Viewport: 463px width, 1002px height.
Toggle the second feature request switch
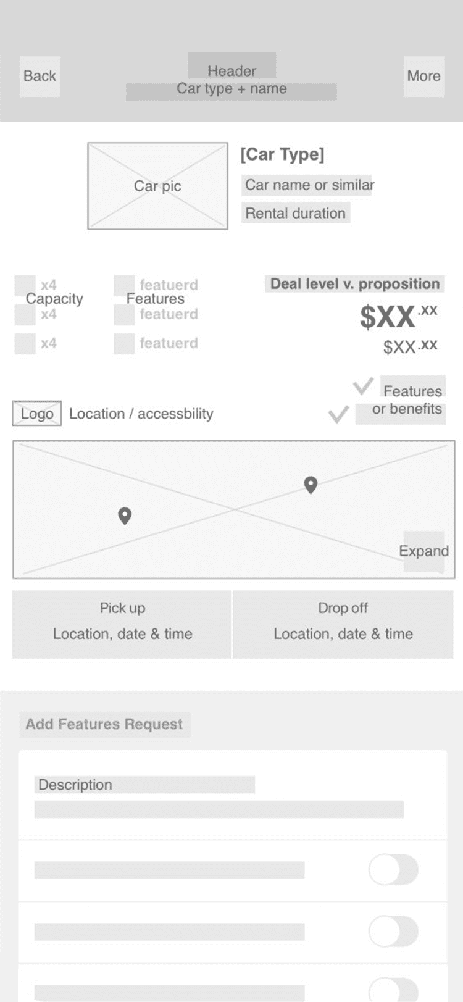(x=393, y=932)
